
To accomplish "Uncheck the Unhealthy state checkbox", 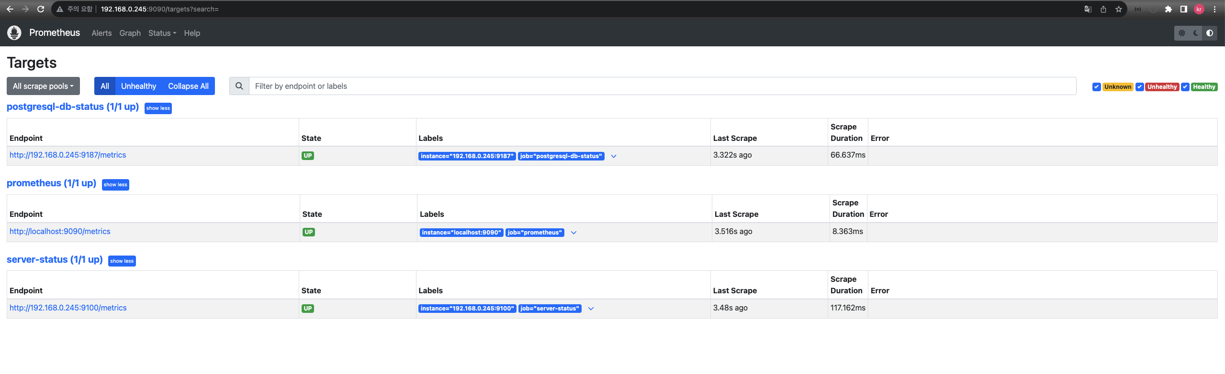I will point(1140,87).
